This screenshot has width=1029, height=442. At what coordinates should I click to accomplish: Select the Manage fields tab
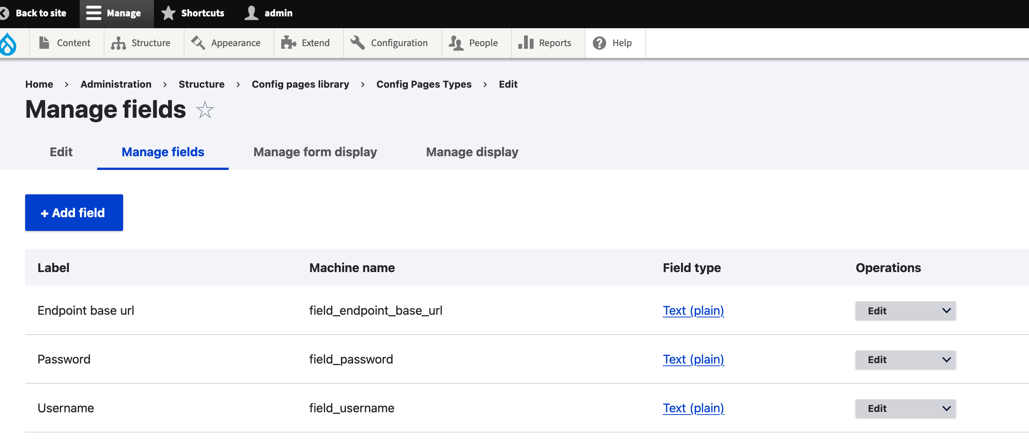(163, 152)
